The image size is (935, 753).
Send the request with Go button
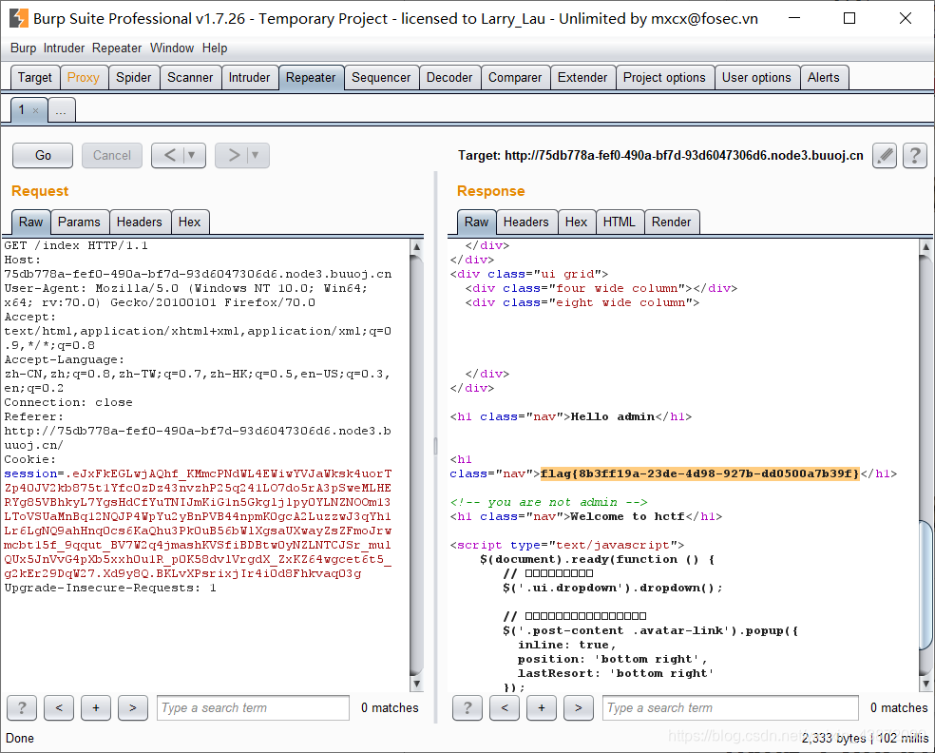(x=43, y=156)
